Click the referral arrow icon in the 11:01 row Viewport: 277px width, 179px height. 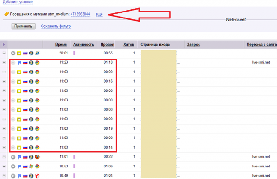(x=19, y=157)
